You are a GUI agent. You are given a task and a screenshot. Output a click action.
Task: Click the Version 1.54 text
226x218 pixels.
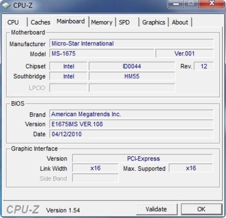pyautogui.click(x=63, y=210)
